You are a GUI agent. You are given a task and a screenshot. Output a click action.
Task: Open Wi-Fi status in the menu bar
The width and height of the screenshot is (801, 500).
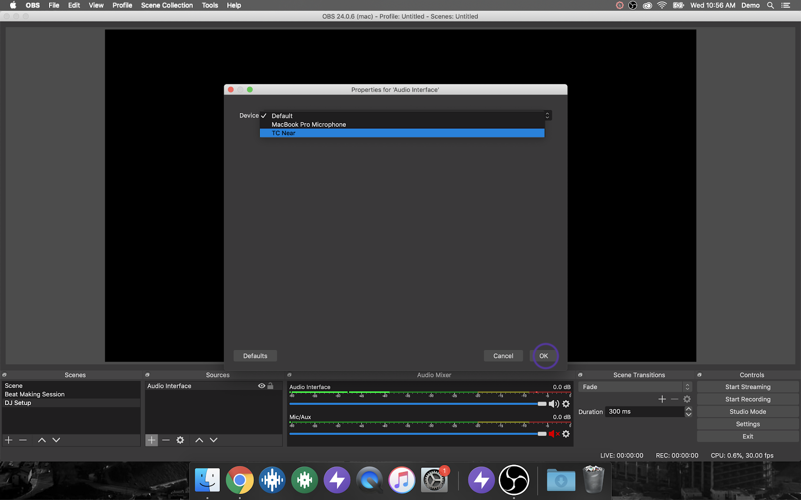click(662, 5)
